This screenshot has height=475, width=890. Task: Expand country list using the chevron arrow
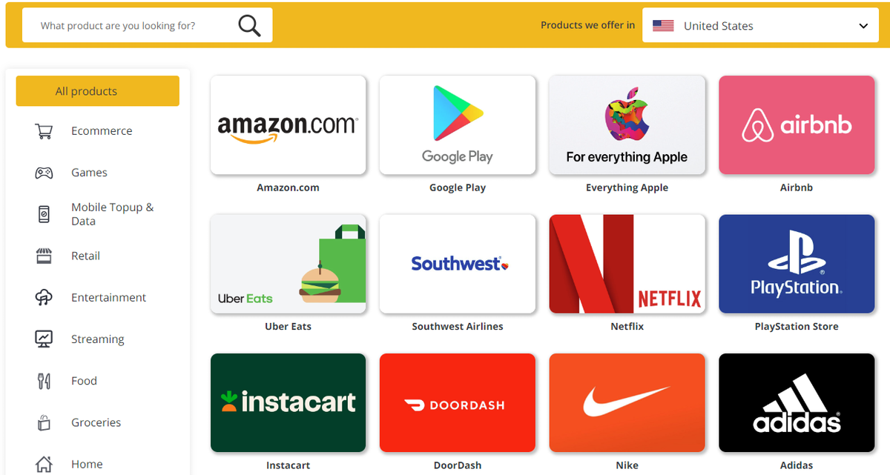coord(863,26)
